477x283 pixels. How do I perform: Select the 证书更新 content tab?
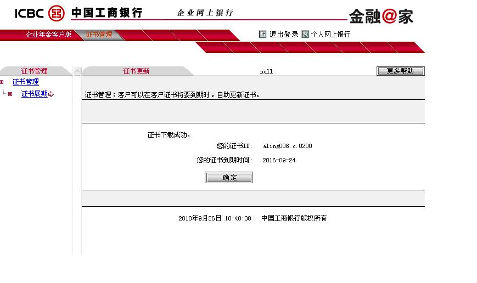136,71
